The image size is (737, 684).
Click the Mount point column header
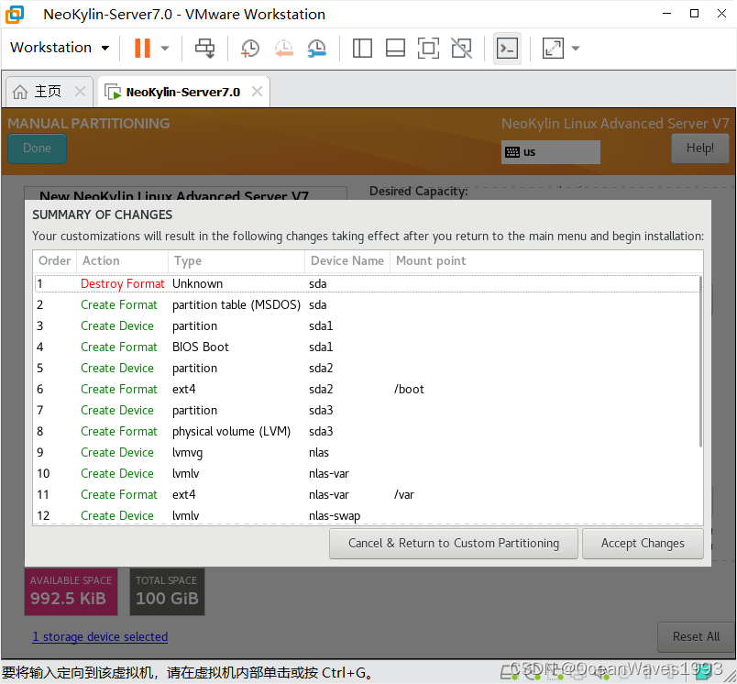tap(546, 261)
